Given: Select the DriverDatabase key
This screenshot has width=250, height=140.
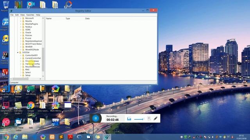Looking at the screenshot, I should tap(32, 61).
